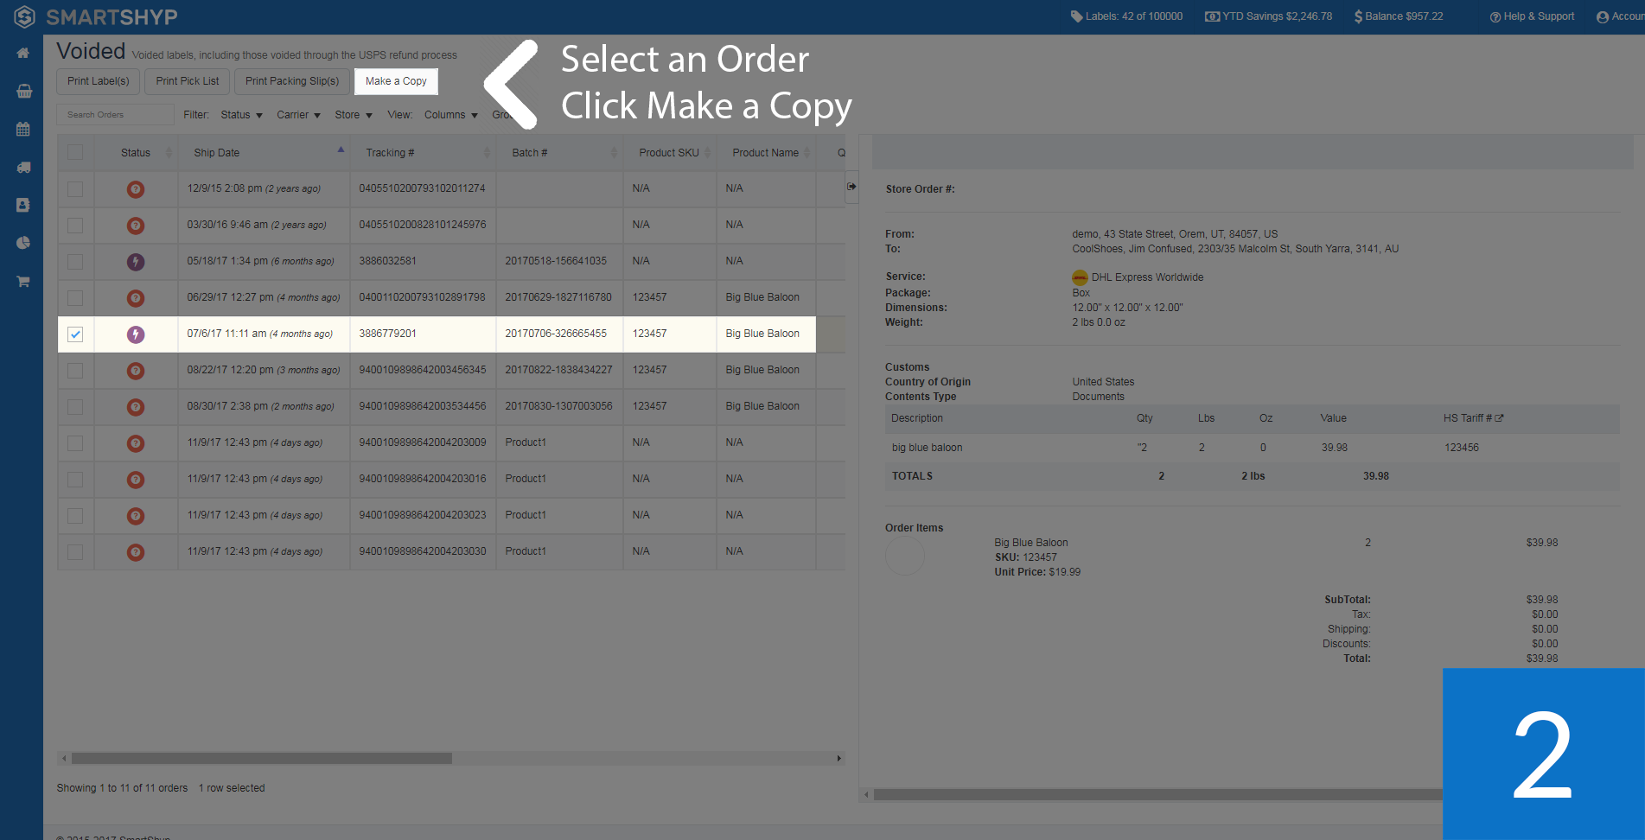Image resolution: width=1645 pixels, height=840 pixels.
Task: Select the checkbox for the 06/29/17 order
Action: pos(75,298)
